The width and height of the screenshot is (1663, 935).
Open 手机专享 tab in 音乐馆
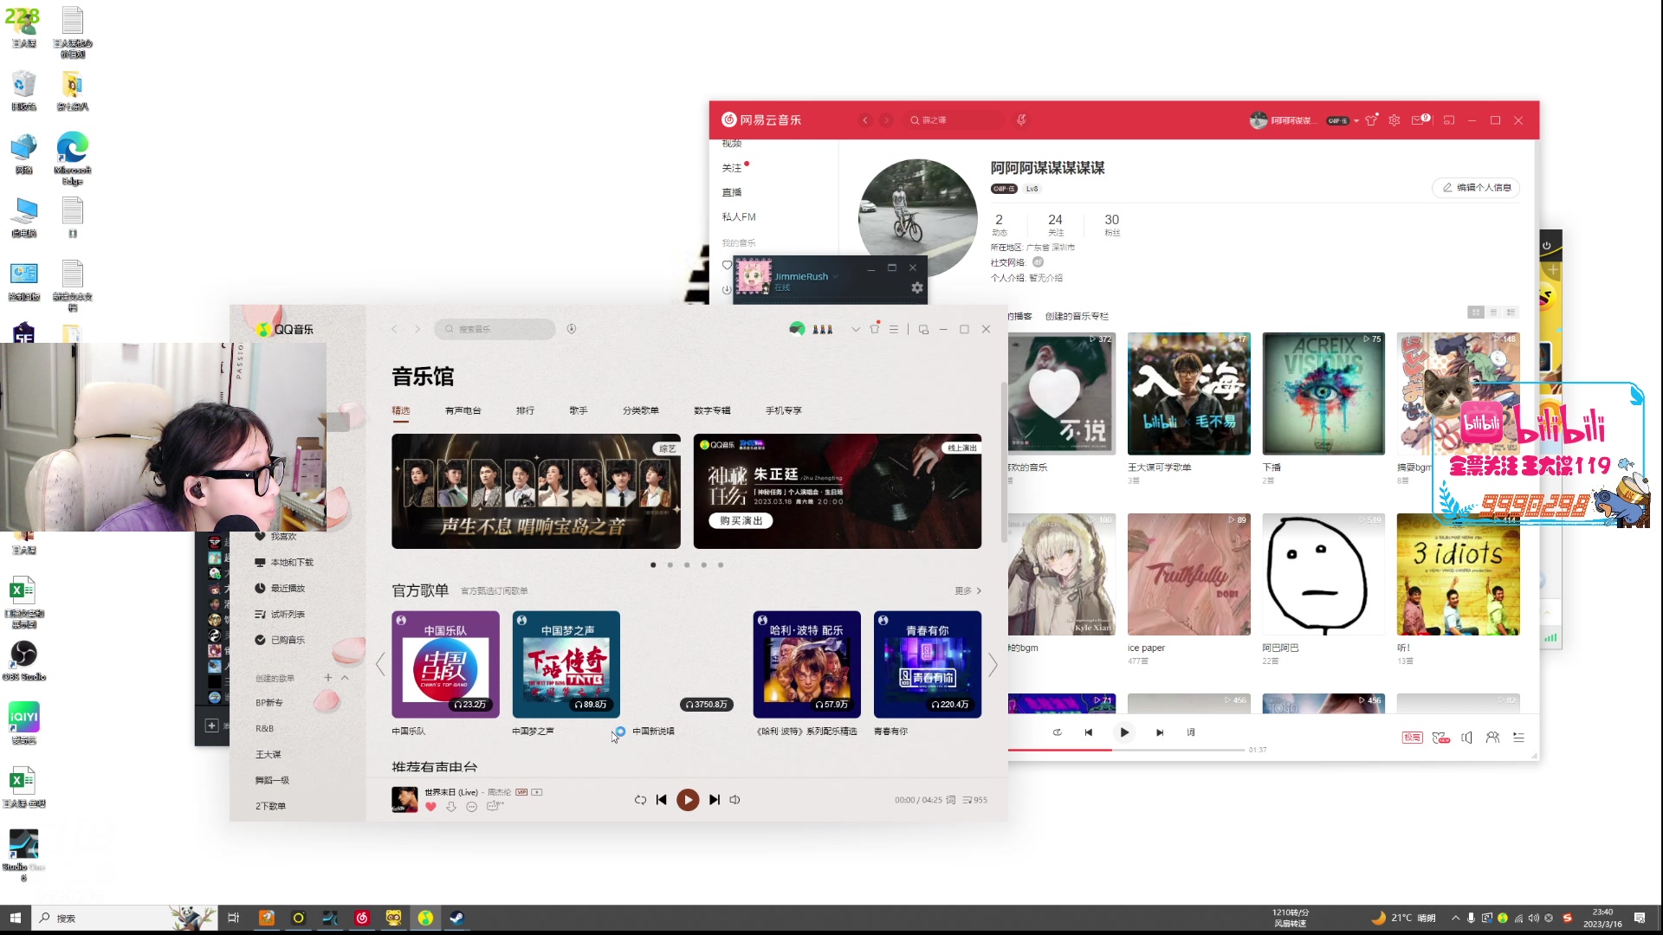(x=784, y=410)
